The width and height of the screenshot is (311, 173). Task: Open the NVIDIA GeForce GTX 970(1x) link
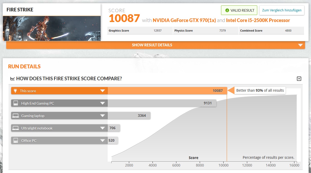click(x=184, y=20)
